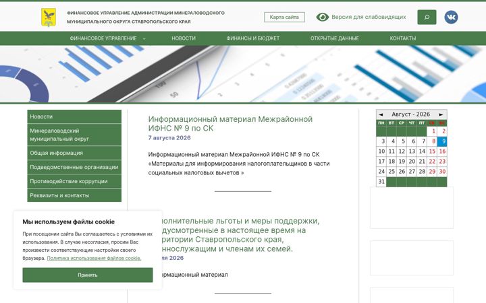486x303 pixels.
Task: Select day 2 in the calendar
Action: click(442, 131)
